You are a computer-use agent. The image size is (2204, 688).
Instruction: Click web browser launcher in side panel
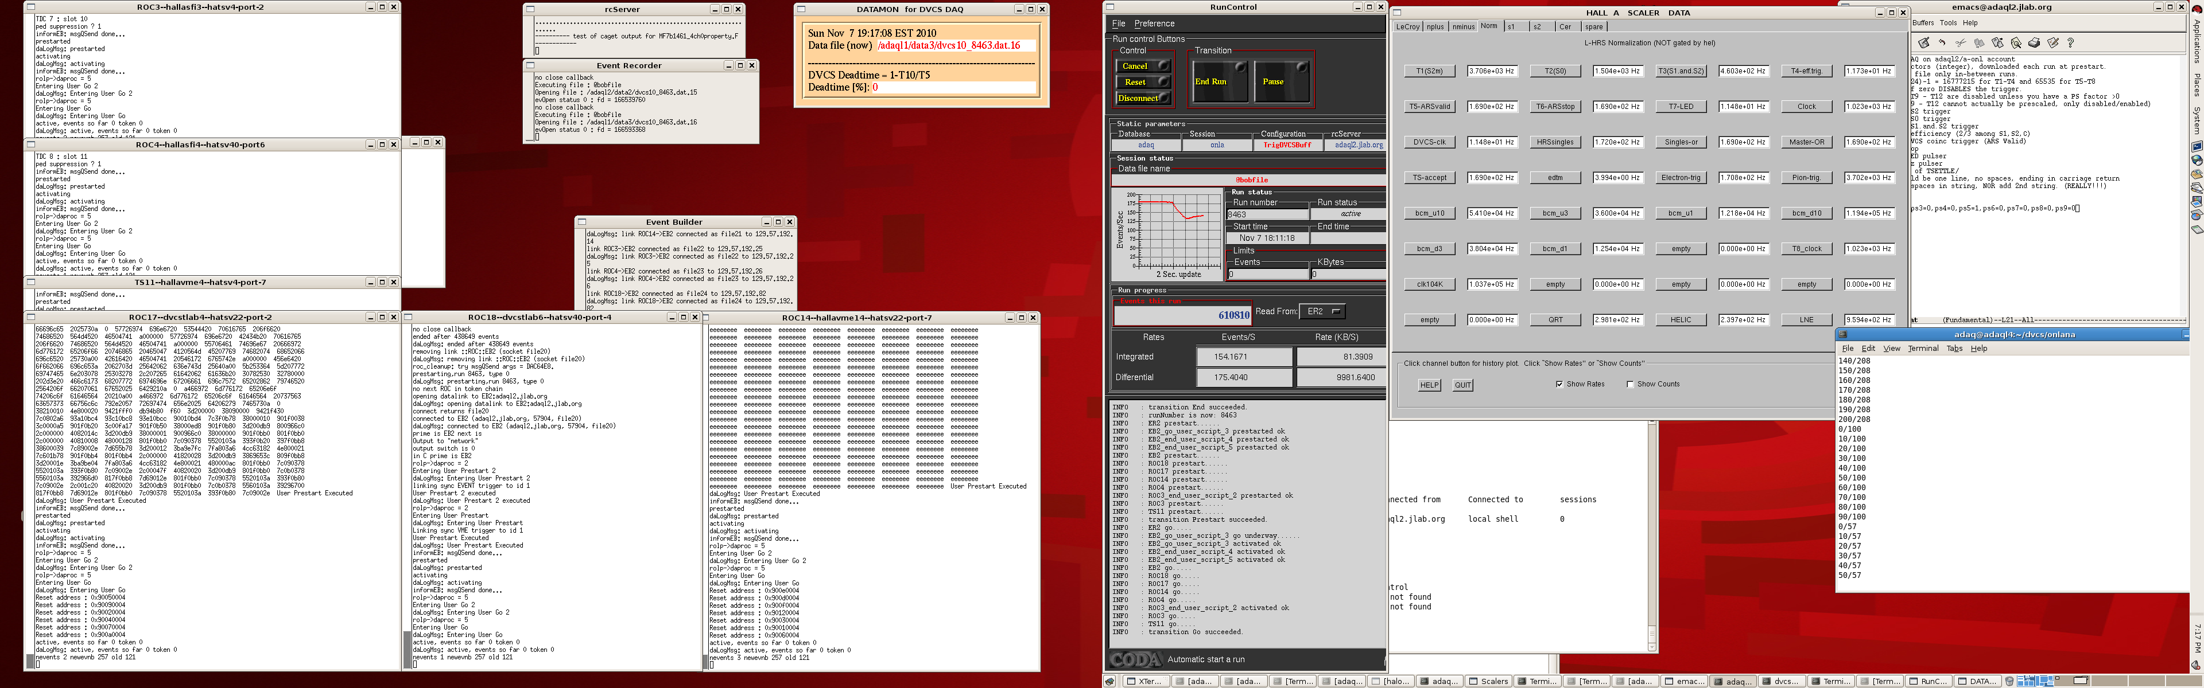2197,161
